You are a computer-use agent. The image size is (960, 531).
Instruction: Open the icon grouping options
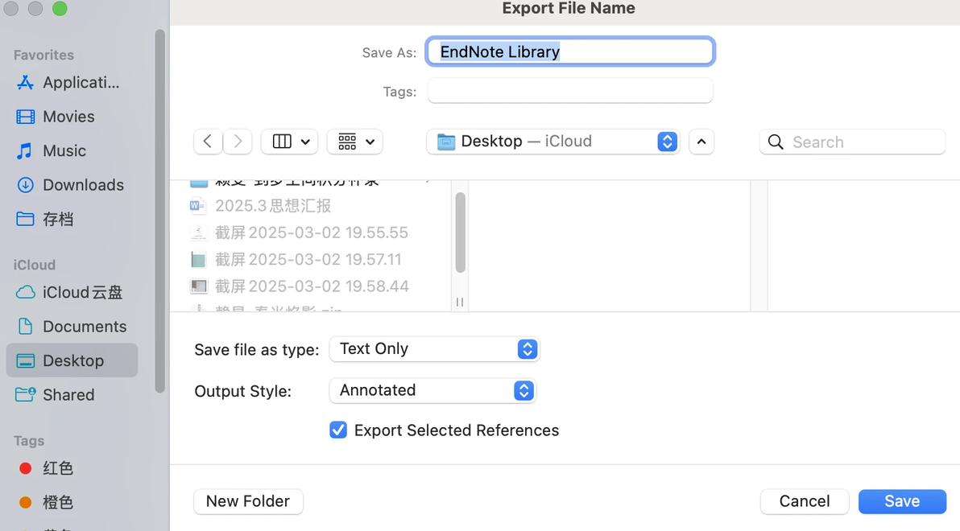(x=354, y=142)
